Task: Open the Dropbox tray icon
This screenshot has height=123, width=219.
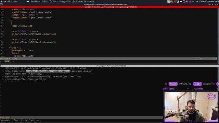Action: [x=181, y=1]
